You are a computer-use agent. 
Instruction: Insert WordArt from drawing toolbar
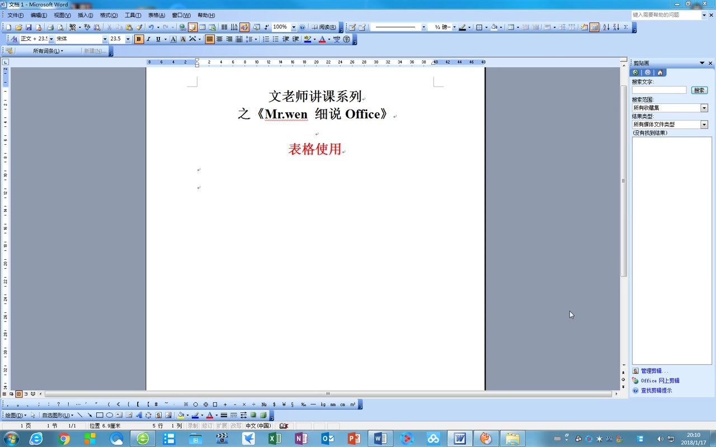click(139, 415)
